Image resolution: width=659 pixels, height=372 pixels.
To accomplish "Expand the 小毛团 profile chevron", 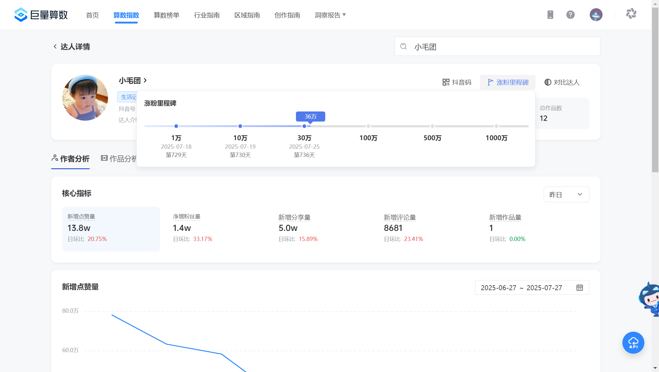I will coord(145,80).
